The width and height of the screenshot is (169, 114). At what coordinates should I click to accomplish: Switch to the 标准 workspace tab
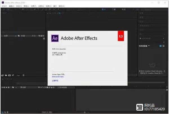tap(124, 10)
